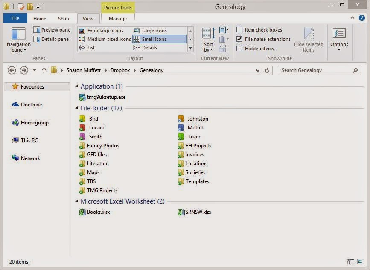This screenshot has width=370, height=270.
Task: Navigate to Sharon Muffett in breadcrumb
Action: click(84, 70)
